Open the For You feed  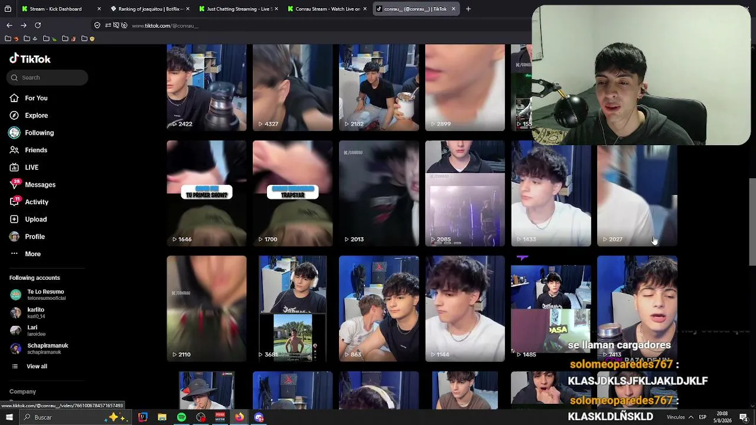pos(36,98)
